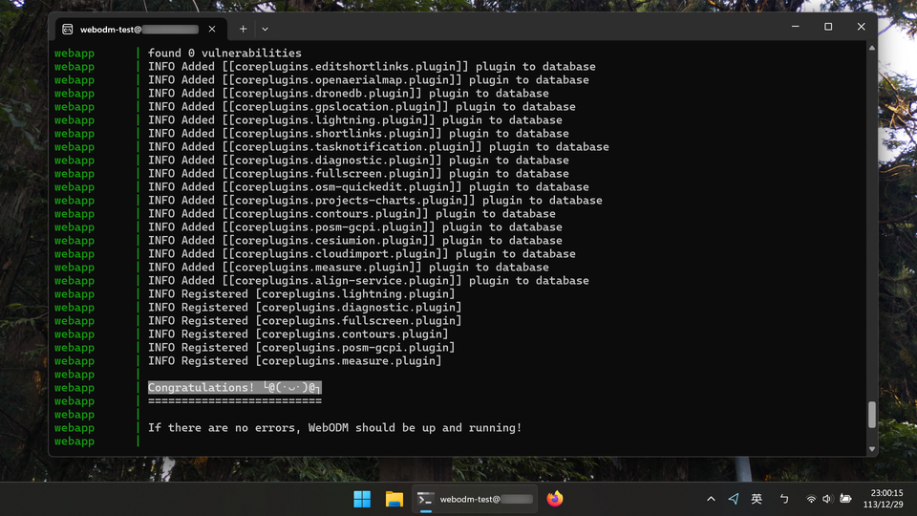This screenshot has height=516, width=917.
Task: Click the IME mode tray icon
Action: pyautogui.click(x=784, y=499)
